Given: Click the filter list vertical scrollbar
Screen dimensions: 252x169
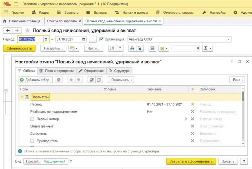Looking at the screenshot, I should [x=243, y=115].
